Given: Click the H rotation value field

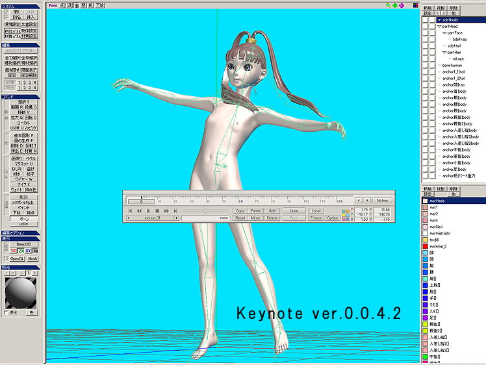Looking at the screenshot, I should [361, 210].
